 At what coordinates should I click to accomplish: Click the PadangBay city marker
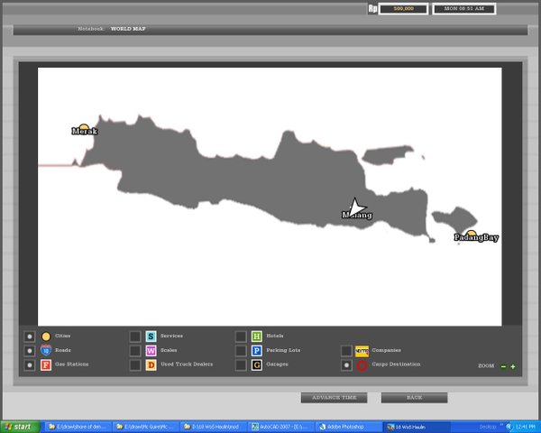pyautogui.click(x=471, y=235)
